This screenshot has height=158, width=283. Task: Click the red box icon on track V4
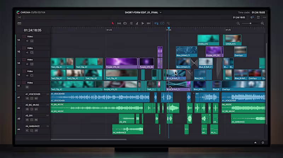click(x=24, y=36)
